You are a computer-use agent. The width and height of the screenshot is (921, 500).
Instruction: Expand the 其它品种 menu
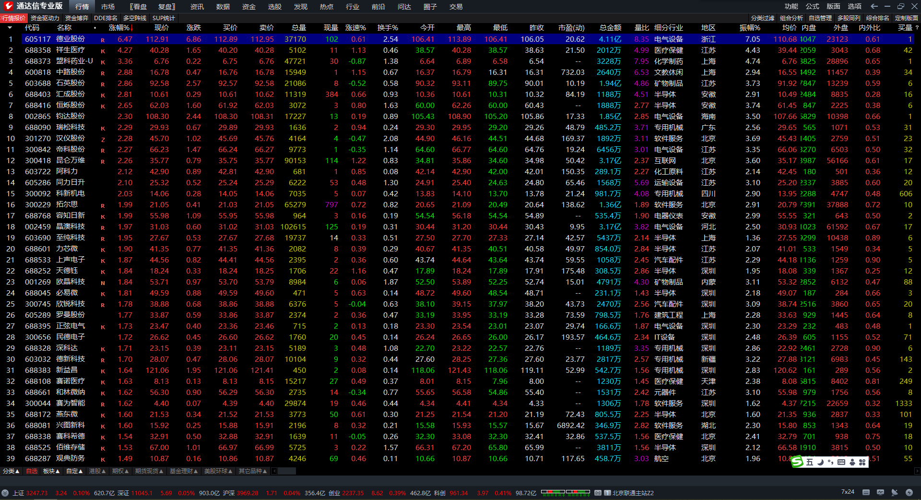click(x=253, y=471)
